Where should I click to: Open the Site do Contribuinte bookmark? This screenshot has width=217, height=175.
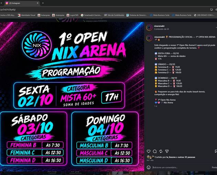[114, 15]
